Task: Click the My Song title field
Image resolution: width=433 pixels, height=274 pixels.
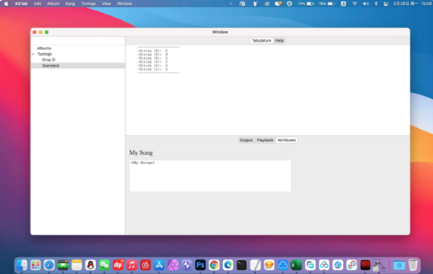Action: coord(141,153)
